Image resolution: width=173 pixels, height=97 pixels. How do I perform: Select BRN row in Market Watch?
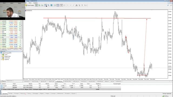[x=11, y=32]
